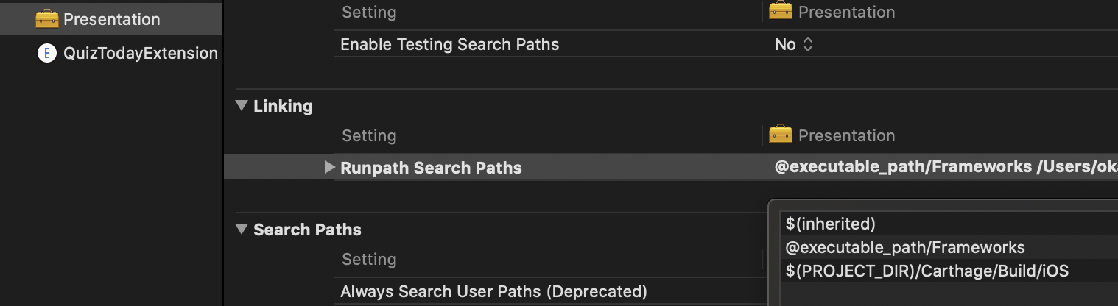The image size is (1118, 306).
Task: Collapse the Search Paths section
Action: (241, 230)
